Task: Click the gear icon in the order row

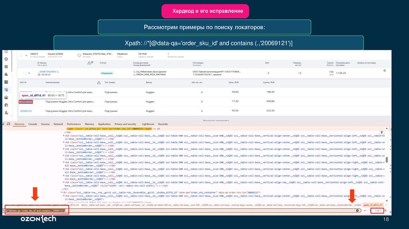Action: (x=385, y=71)
